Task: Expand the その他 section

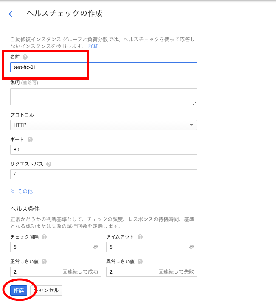Action: click(22, 191)
